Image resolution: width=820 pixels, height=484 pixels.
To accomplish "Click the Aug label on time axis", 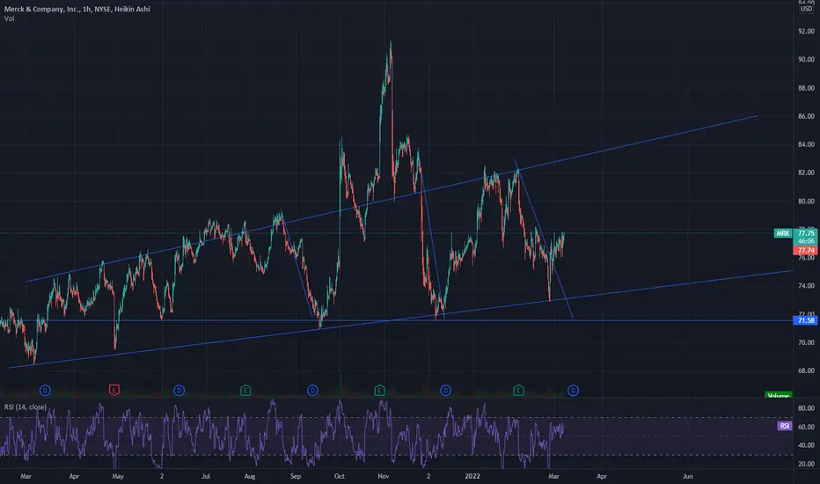I will [250, 476].
